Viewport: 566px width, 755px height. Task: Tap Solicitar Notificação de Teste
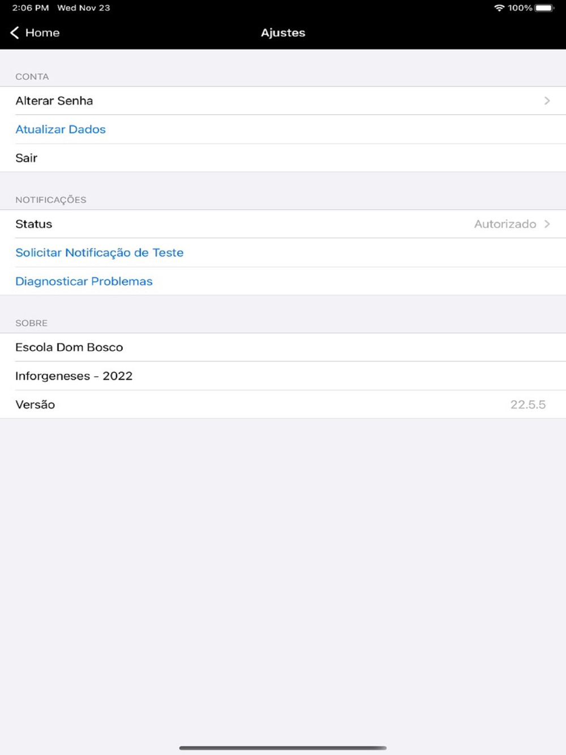pyautogui.click(x=100, y=252)
